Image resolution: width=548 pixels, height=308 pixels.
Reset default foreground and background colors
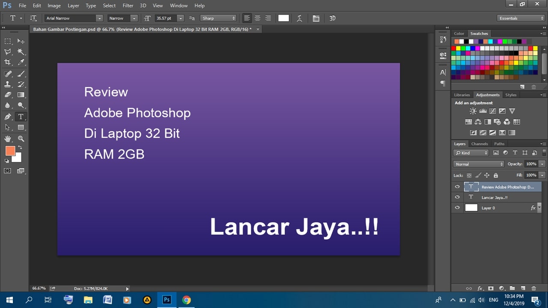tap(6, 161)
